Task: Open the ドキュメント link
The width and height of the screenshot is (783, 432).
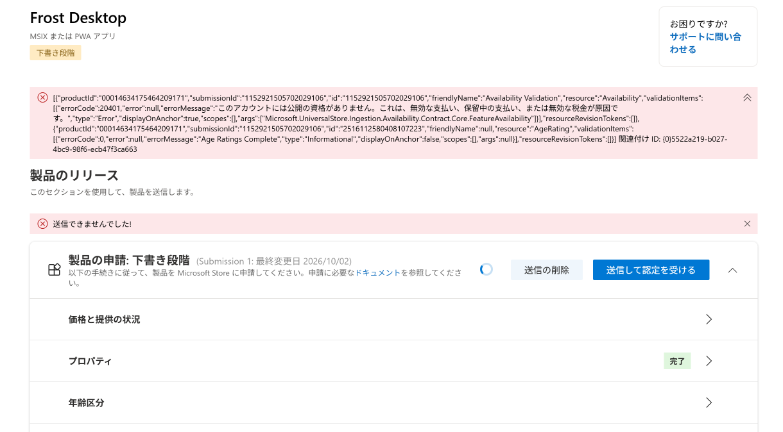Action: coord(378,273)
